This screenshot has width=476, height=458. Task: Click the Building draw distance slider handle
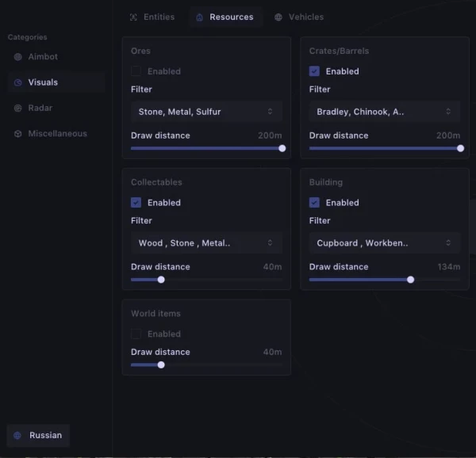click(x=410, y=280)
